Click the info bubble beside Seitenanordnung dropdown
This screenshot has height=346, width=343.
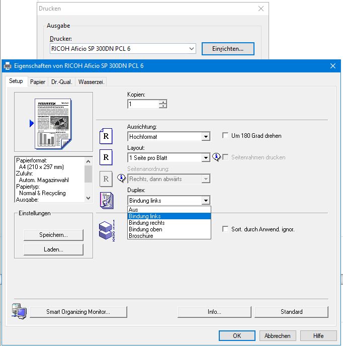click(x=121, y=178)
